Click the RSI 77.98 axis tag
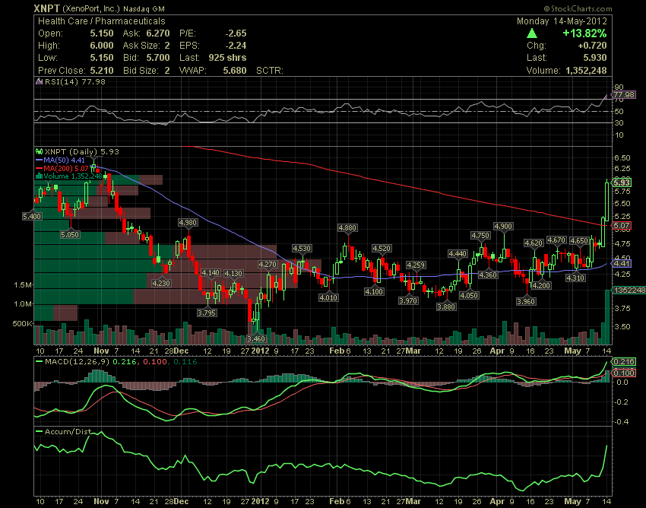 (623, 95)
